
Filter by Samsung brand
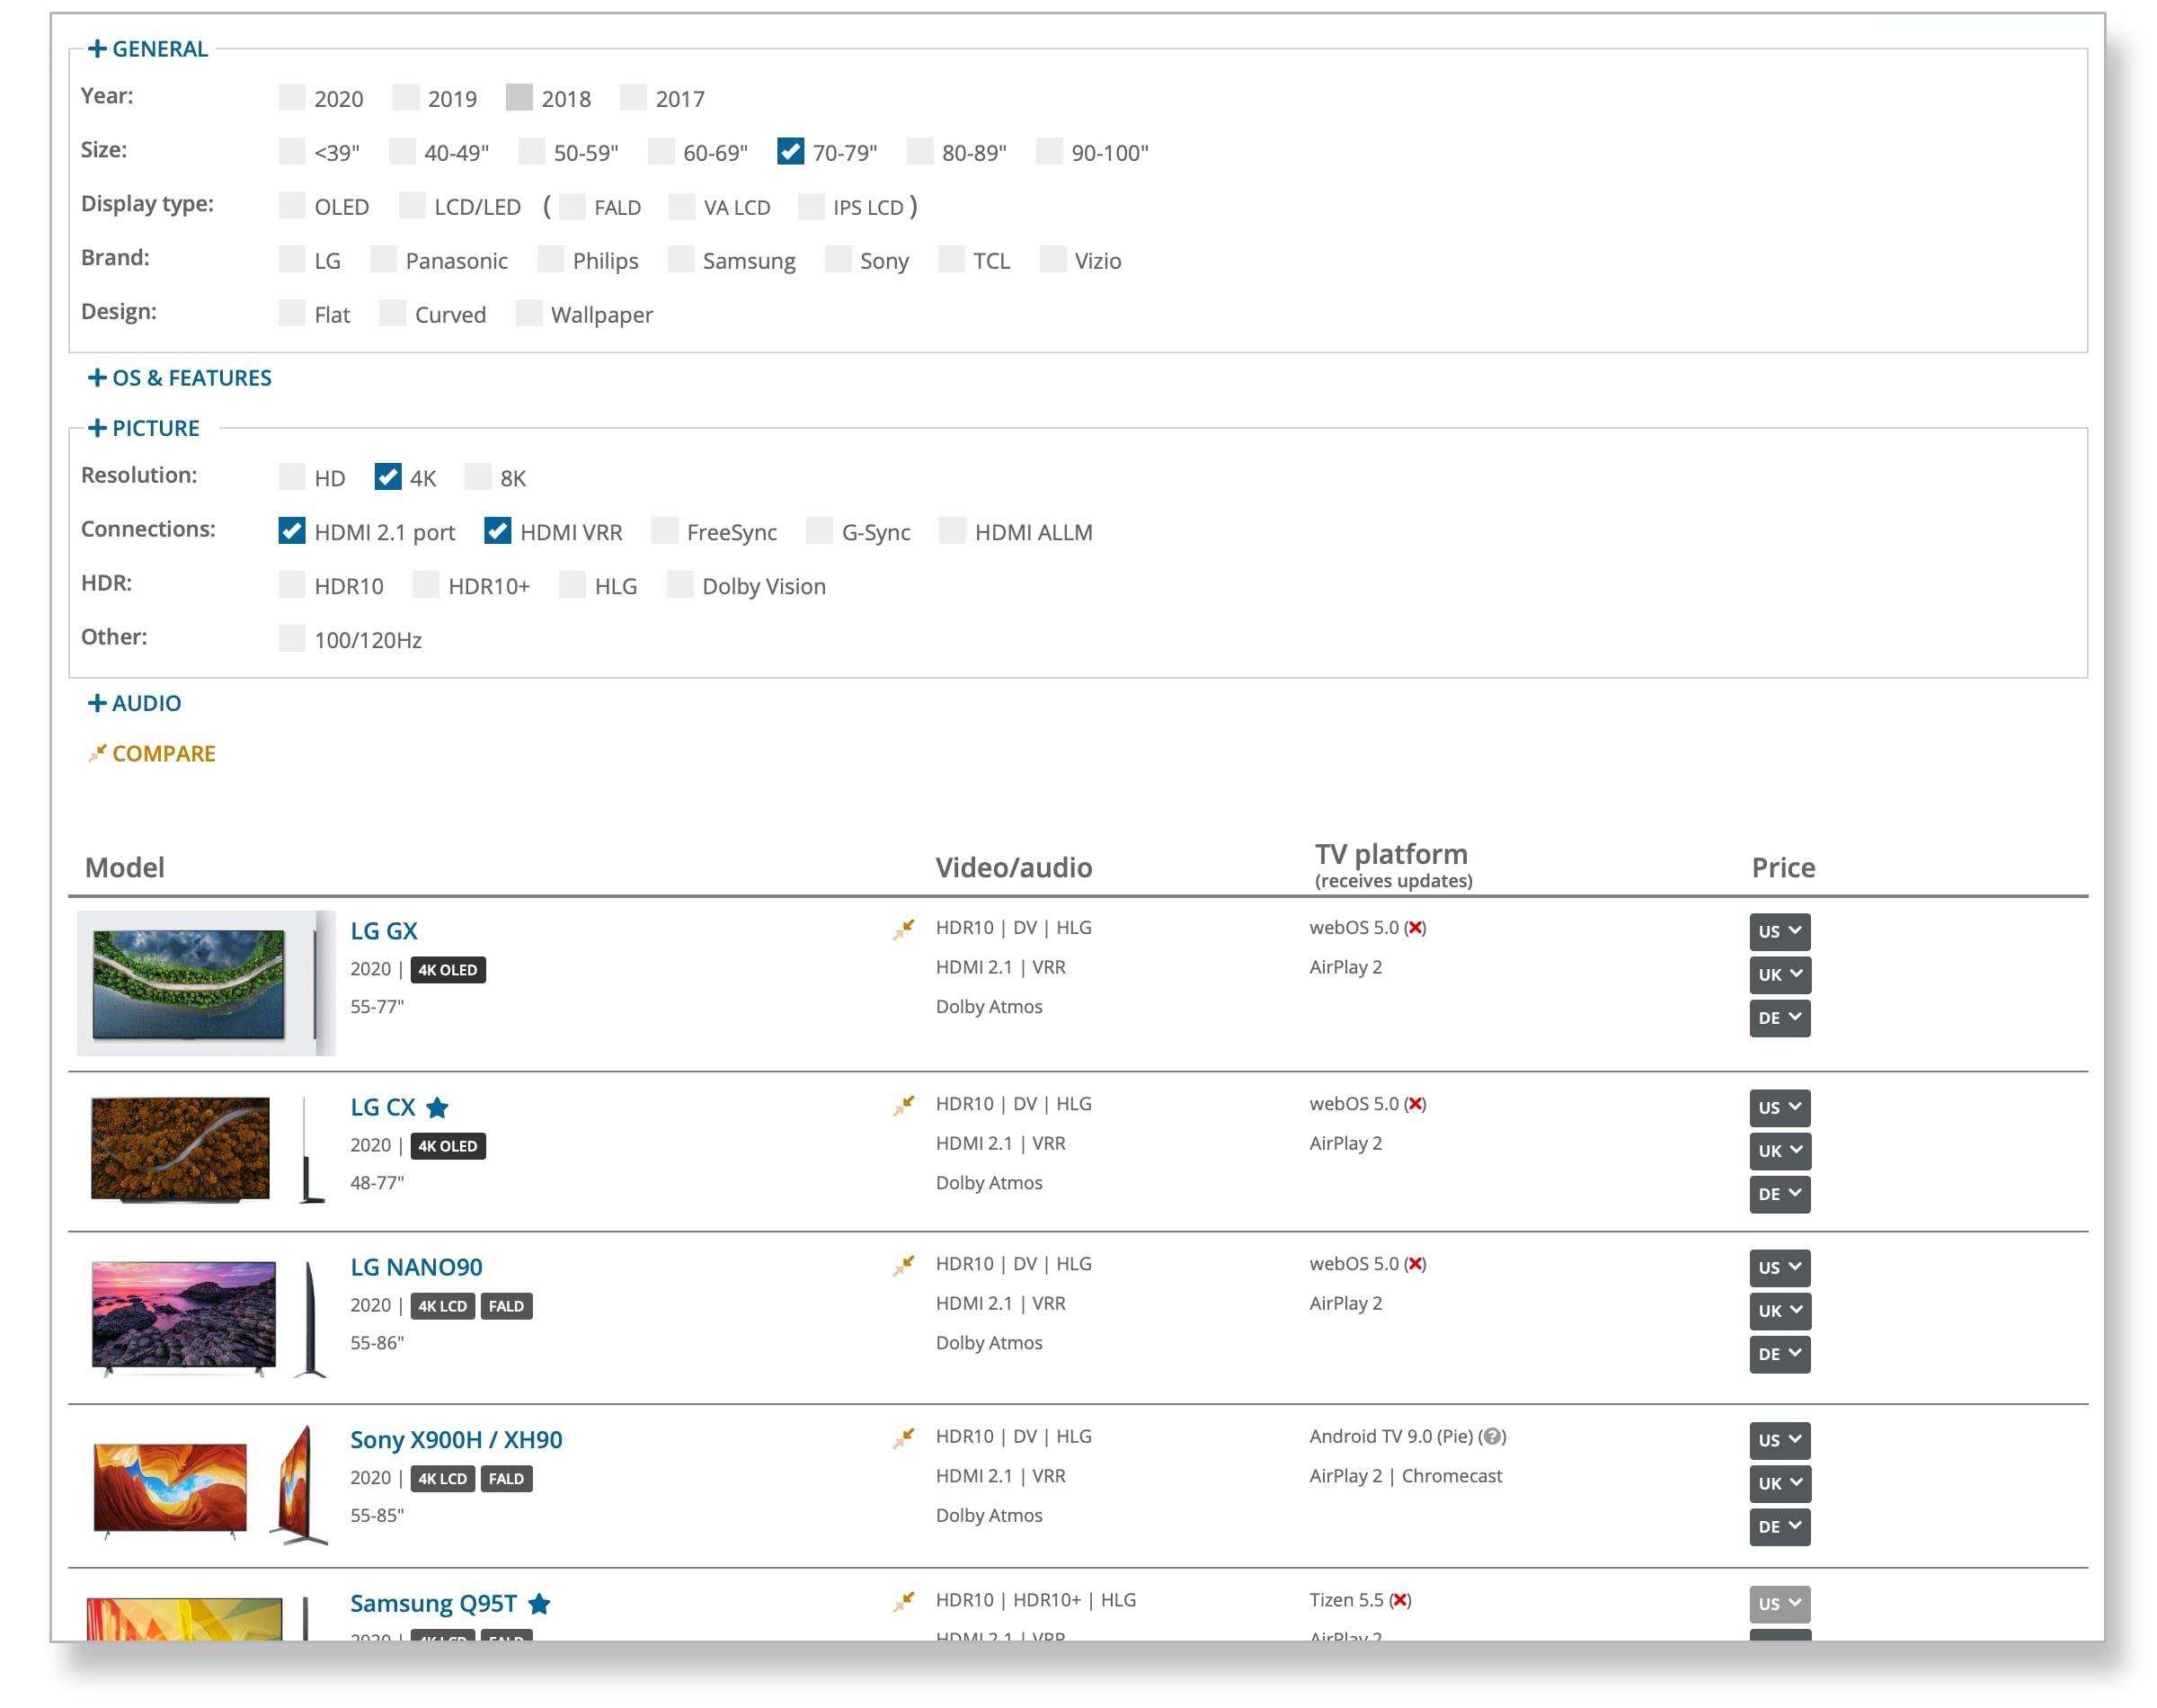[x=680, y=259]
